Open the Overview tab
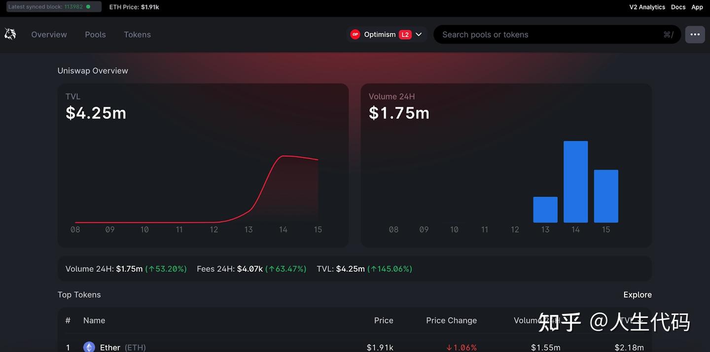710x352 pixels. coord(49,35)
